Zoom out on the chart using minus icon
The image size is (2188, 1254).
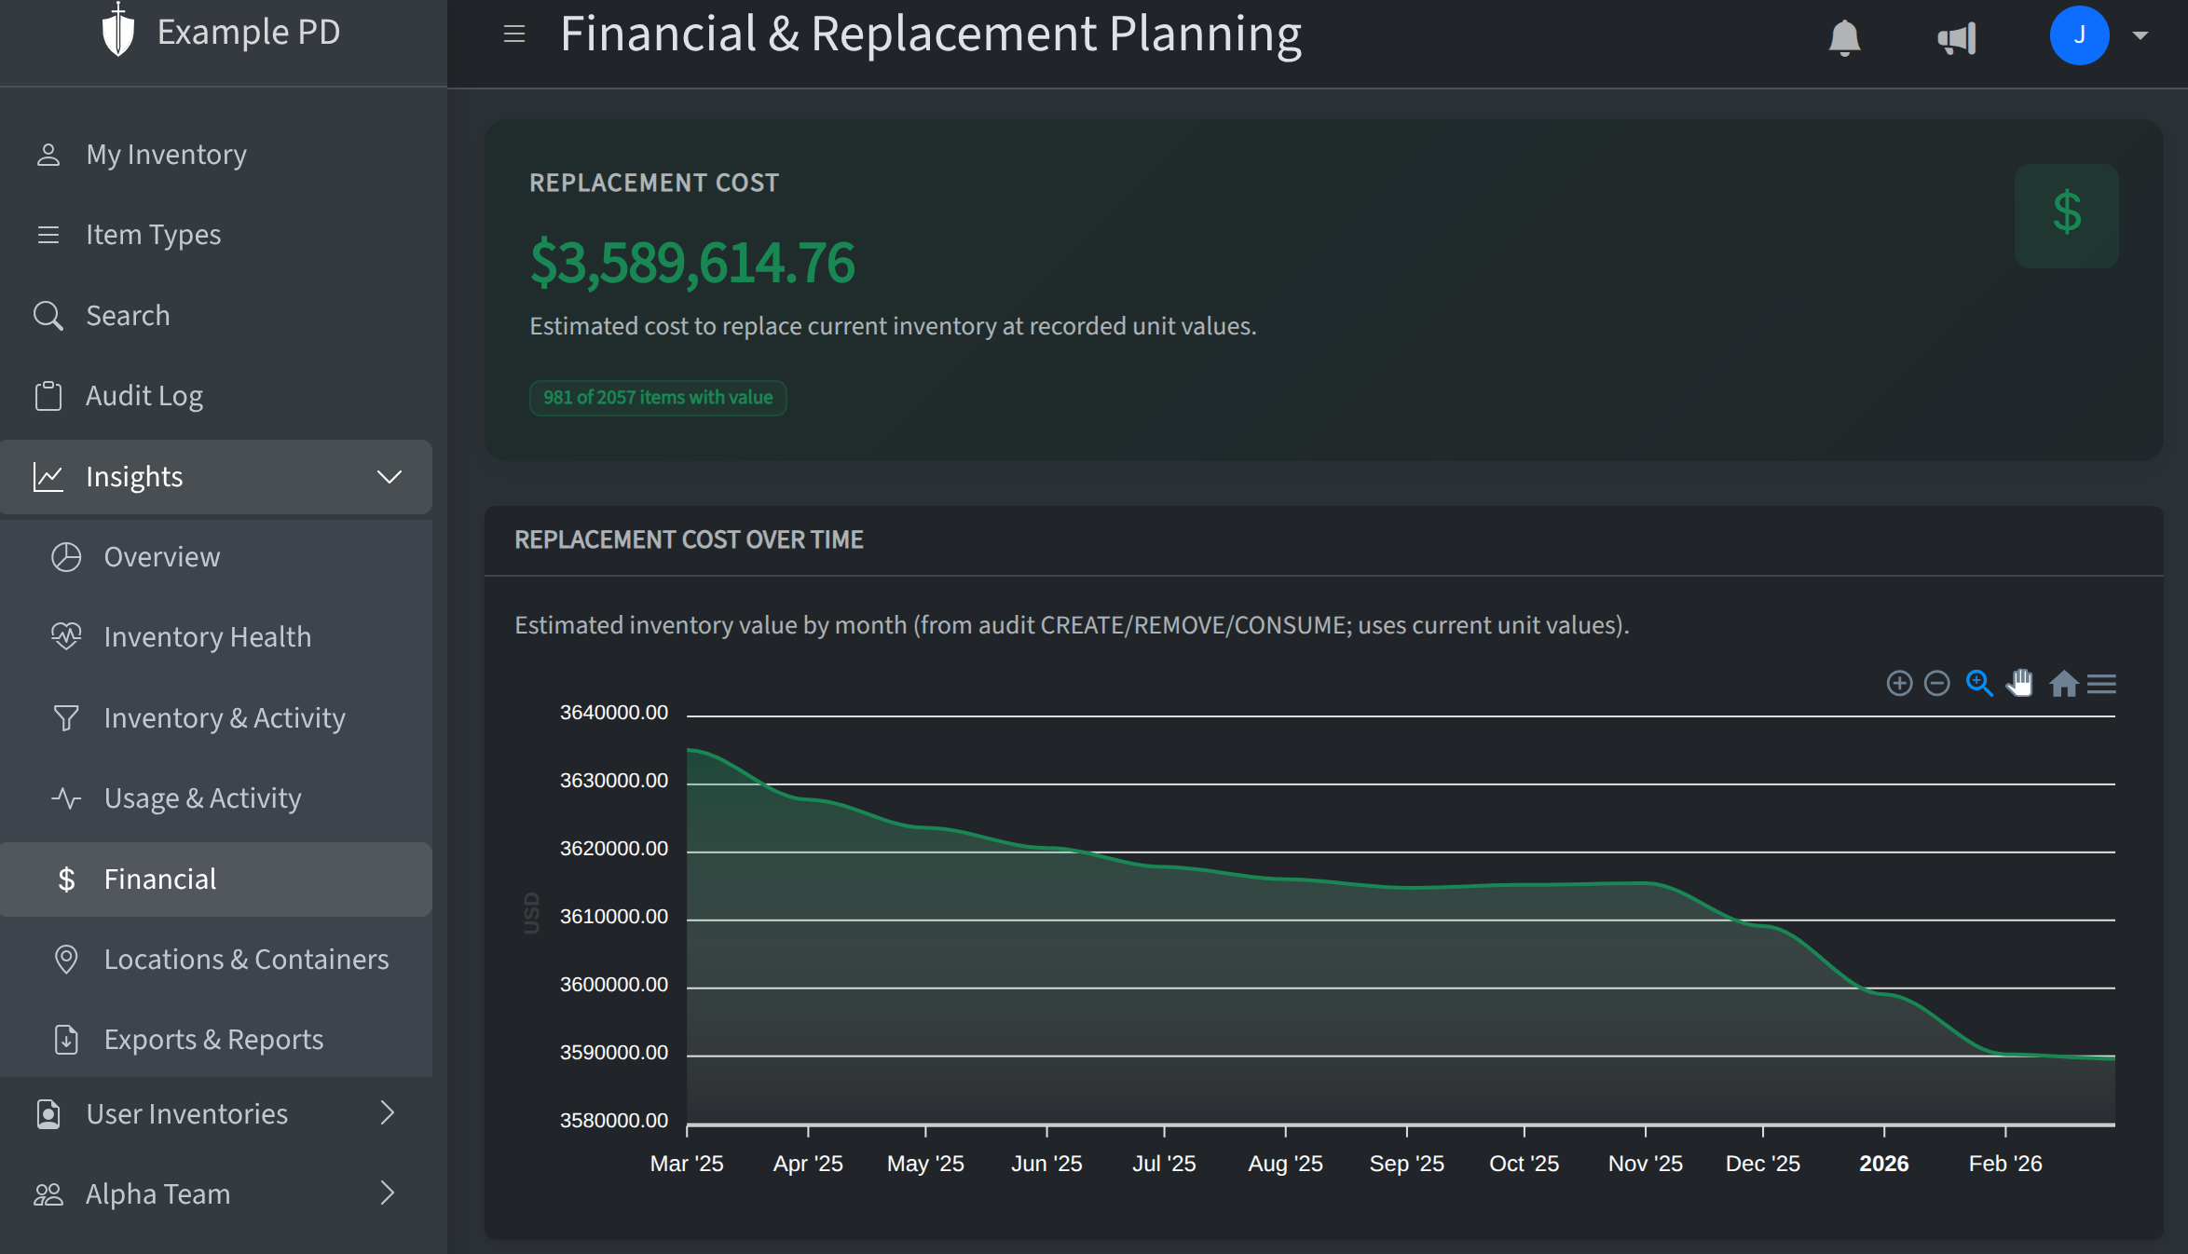1936,683
